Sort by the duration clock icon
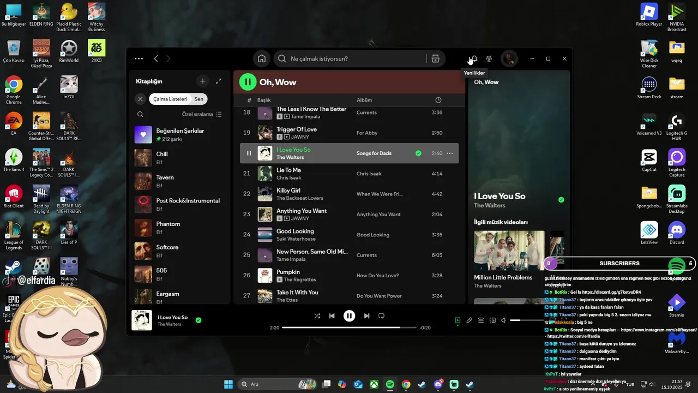 (438, 100)
